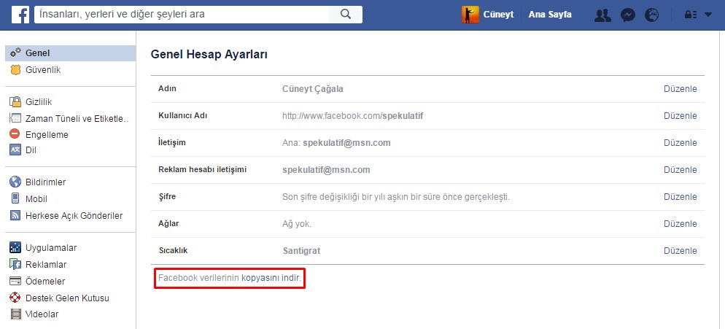Click Düzenle next to Adın
The height and width of the screenshot is (329, 725).
[x=680, y=89]
